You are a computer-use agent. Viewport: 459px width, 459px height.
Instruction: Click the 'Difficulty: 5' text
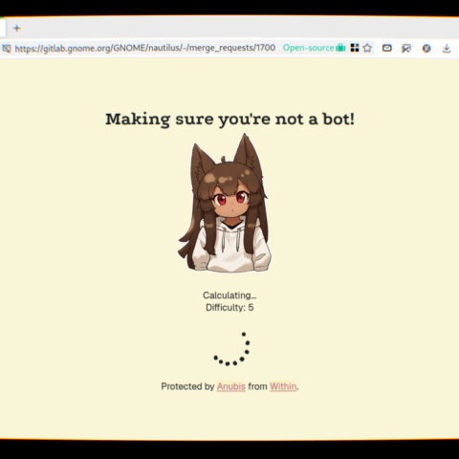click(229, 308)
